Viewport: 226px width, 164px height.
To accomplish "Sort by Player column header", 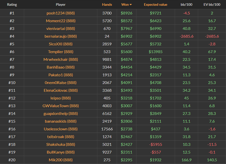I will point(60,5).
